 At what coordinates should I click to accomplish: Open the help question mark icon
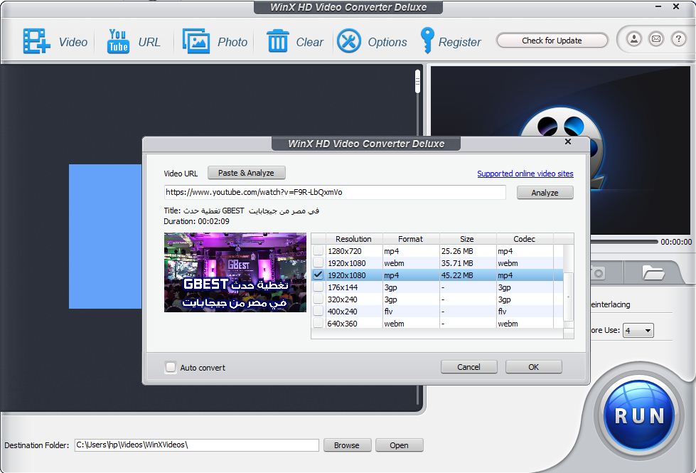(678, 40)
